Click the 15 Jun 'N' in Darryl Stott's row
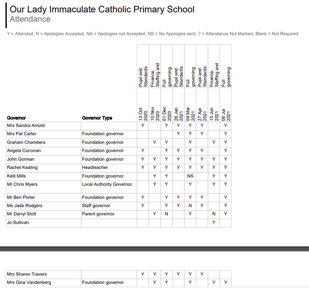309x288 pixels. click(214, 214)
